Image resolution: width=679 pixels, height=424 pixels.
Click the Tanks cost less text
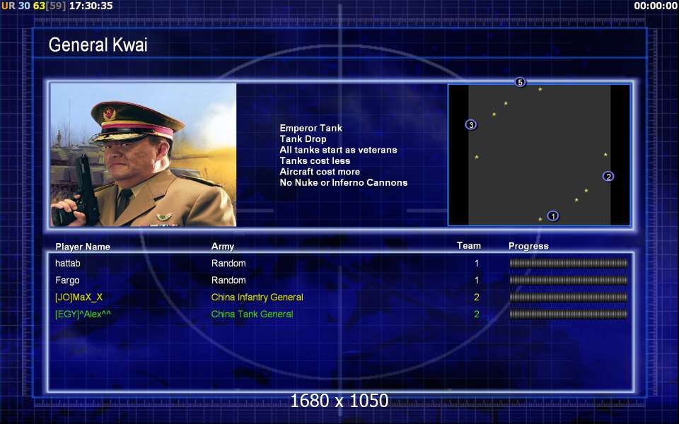(x=315, y=160)
